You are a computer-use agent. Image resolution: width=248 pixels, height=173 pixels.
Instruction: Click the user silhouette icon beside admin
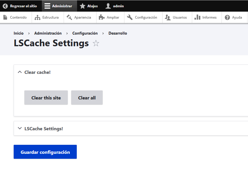point(108,6)
